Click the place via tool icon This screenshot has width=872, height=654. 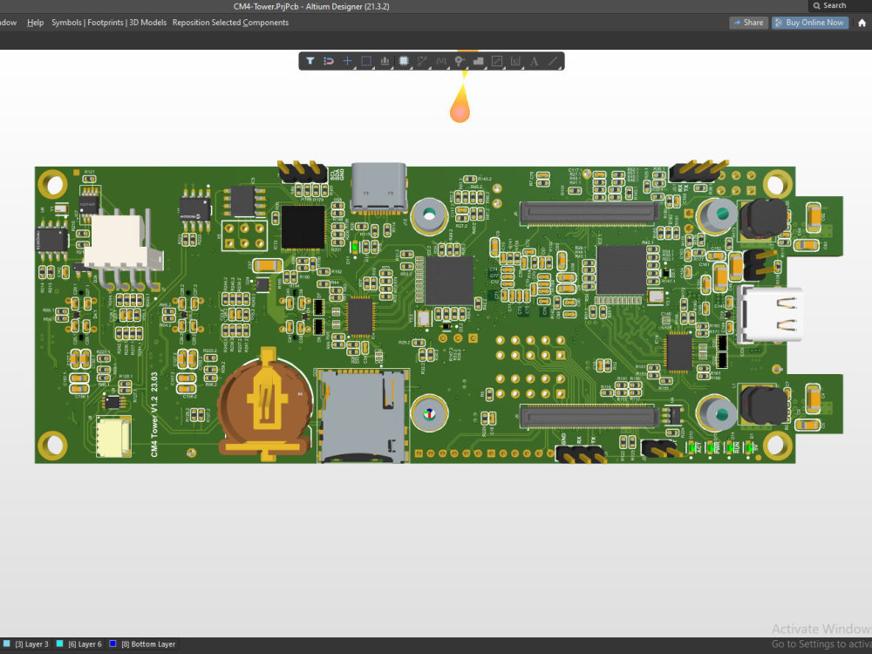460,61
